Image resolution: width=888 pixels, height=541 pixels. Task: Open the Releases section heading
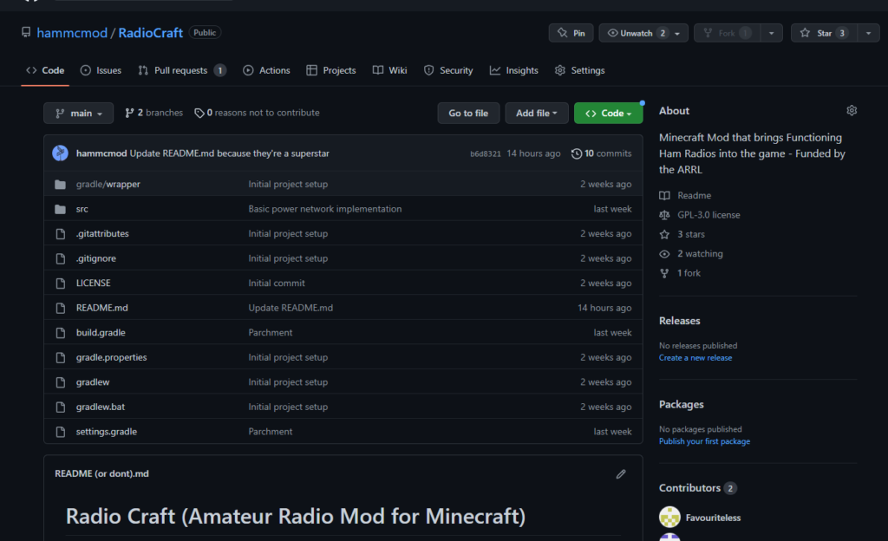point(680,321)
